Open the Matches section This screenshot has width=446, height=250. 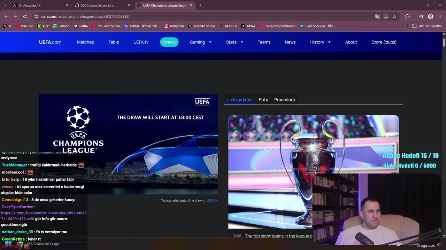pos(85,42)
